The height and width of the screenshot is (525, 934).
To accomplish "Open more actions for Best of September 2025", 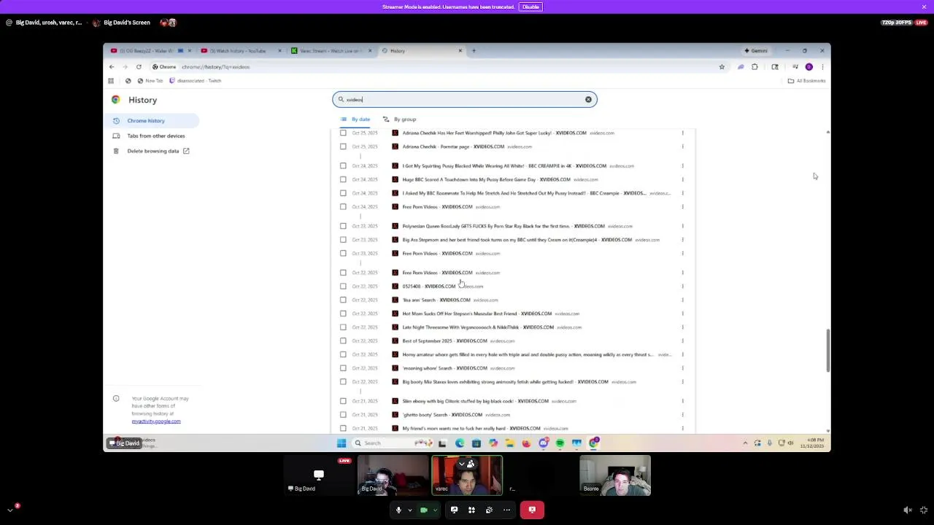I will (683, 341).
